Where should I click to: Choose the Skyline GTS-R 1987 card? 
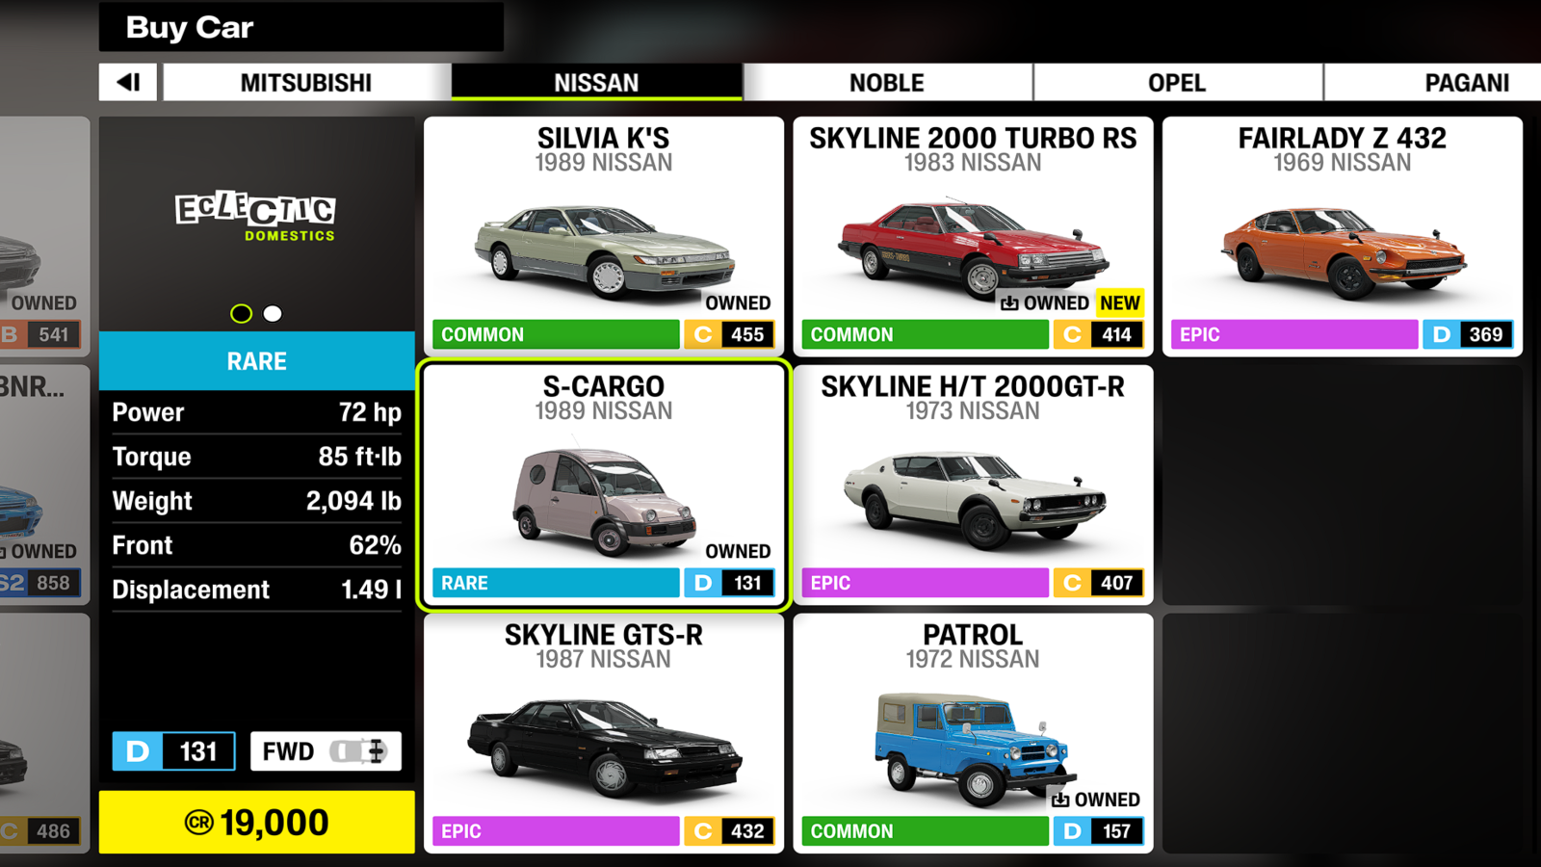604,733
